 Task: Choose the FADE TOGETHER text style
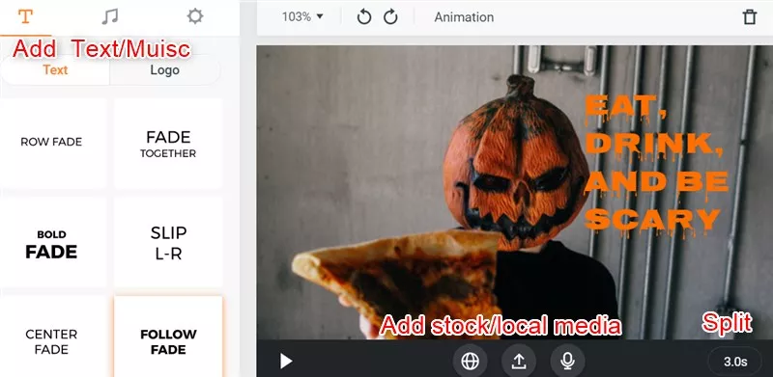(168, 144)
